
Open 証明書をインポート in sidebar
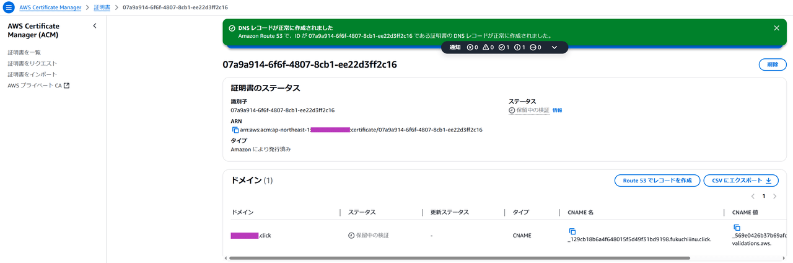pos(32,74)
